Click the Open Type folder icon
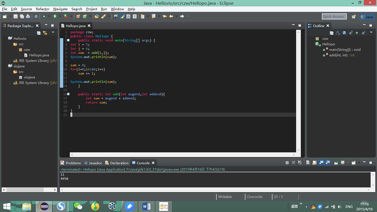 pyautogui.click(x=97, y=16)
